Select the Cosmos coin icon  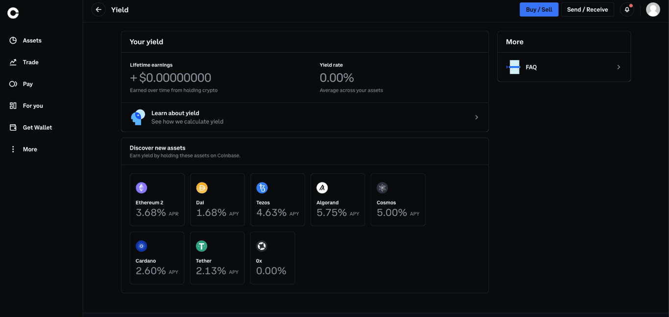click(x=382, y=187)
